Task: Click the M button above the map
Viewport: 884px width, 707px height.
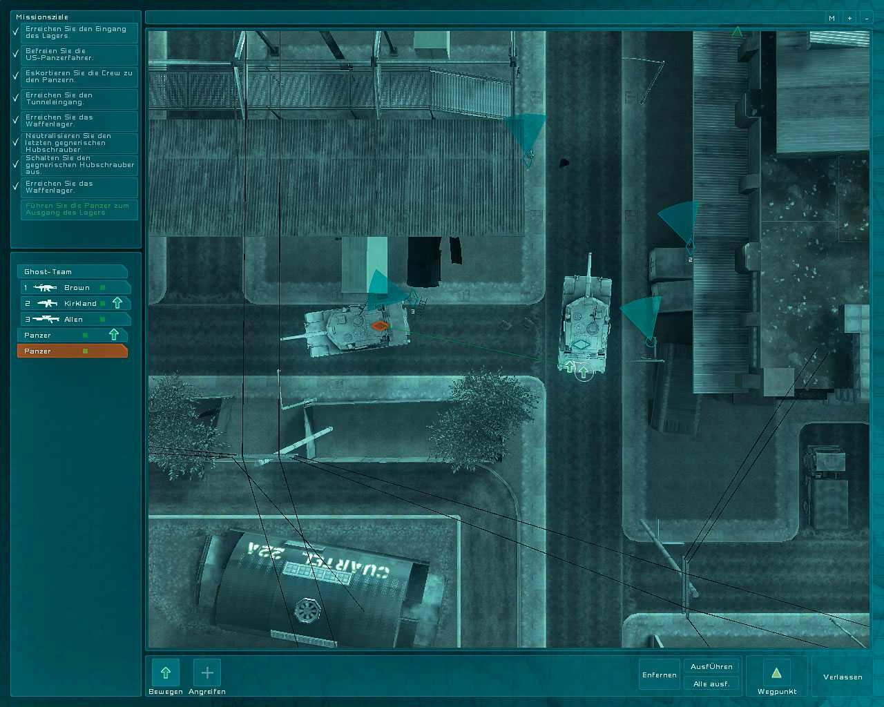Action: click(832, 19)
